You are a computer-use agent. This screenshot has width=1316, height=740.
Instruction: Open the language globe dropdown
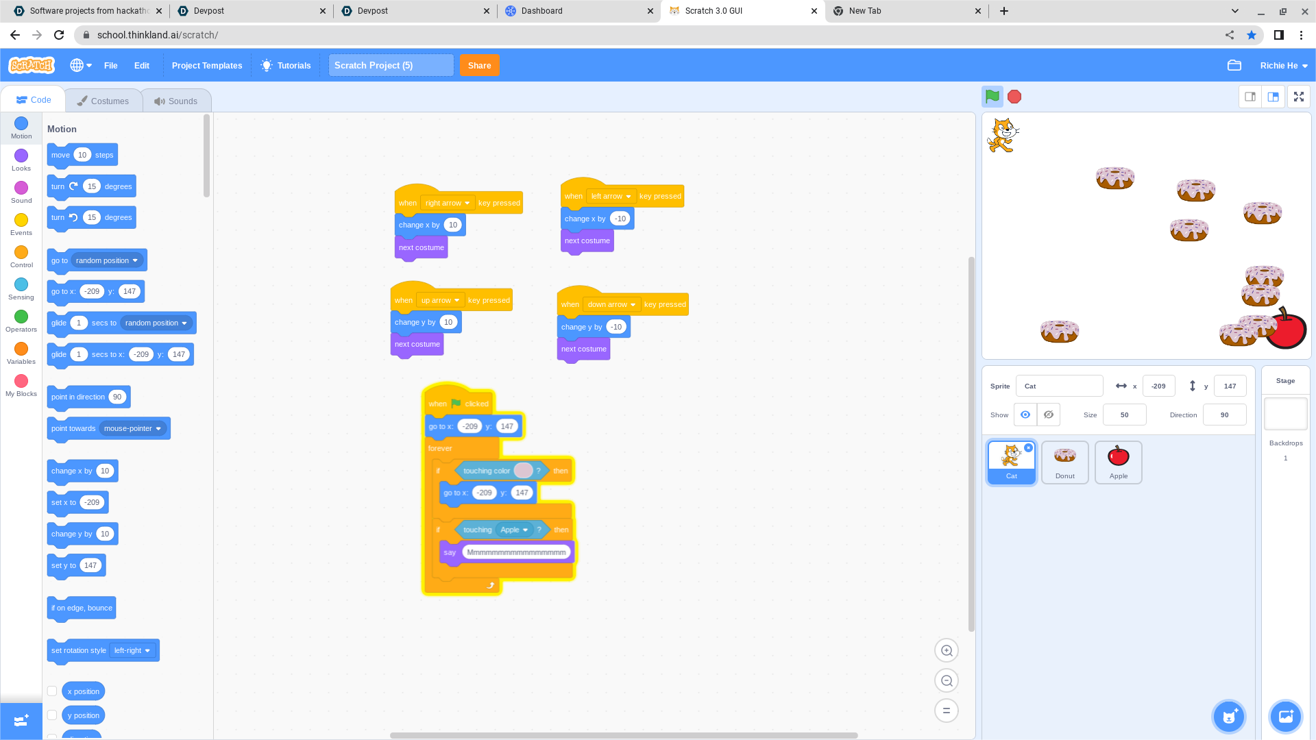[81, 65]
